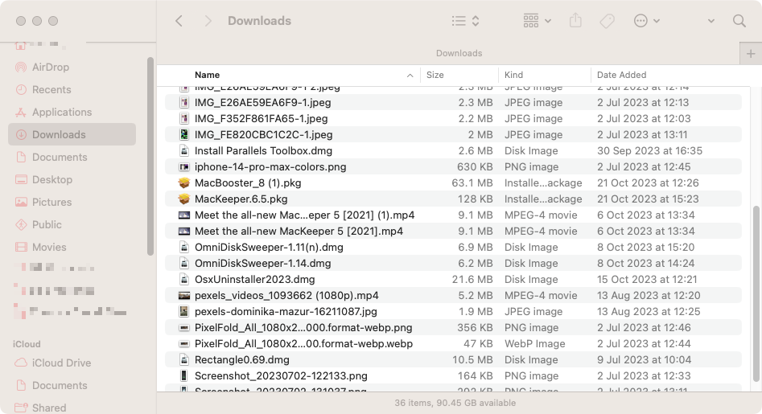
Task: Select OmniDiskSweeper-1.14.dmg
Action: 453,263
